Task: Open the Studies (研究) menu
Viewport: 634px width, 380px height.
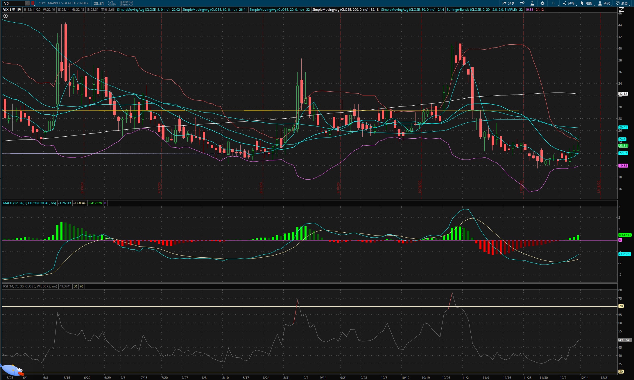Action: click(x=604, y=3)
